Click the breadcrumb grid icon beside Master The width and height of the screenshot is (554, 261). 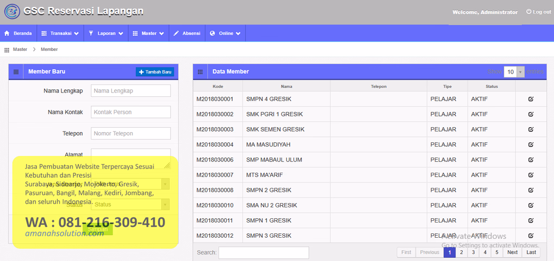(7, 50)
